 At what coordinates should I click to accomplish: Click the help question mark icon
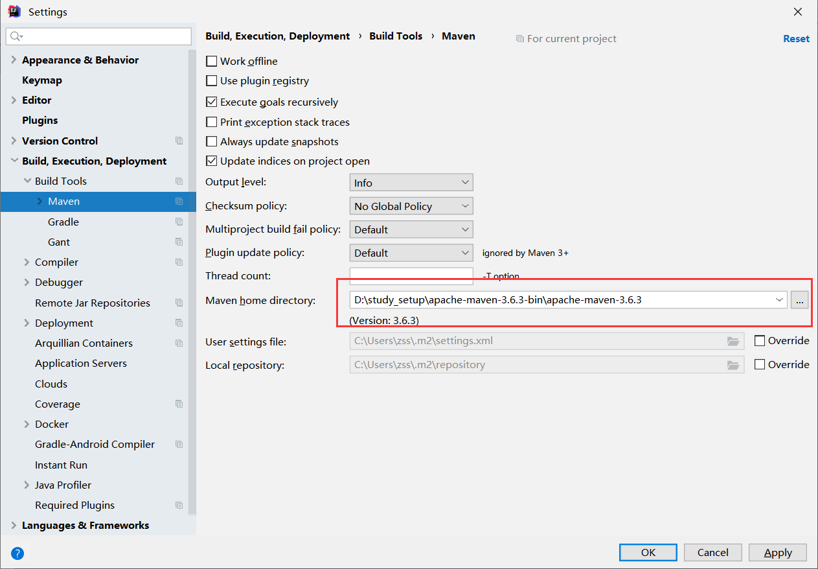[17, 553]
